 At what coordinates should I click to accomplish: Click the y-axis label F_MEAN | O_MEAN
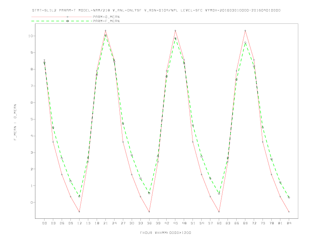(15, 122)
